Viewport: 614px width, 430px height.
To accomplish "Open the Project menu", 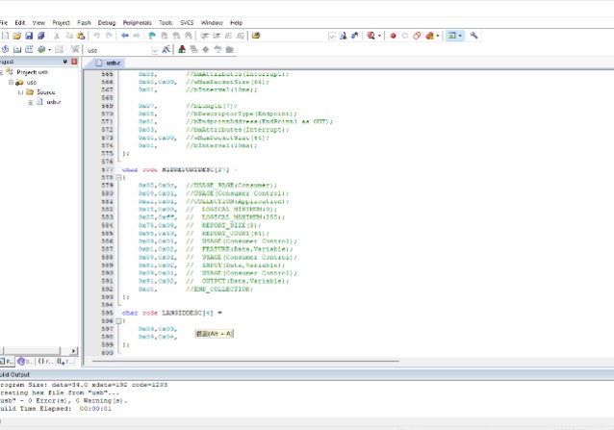I will pyautogui.click(x=61, y=23).
